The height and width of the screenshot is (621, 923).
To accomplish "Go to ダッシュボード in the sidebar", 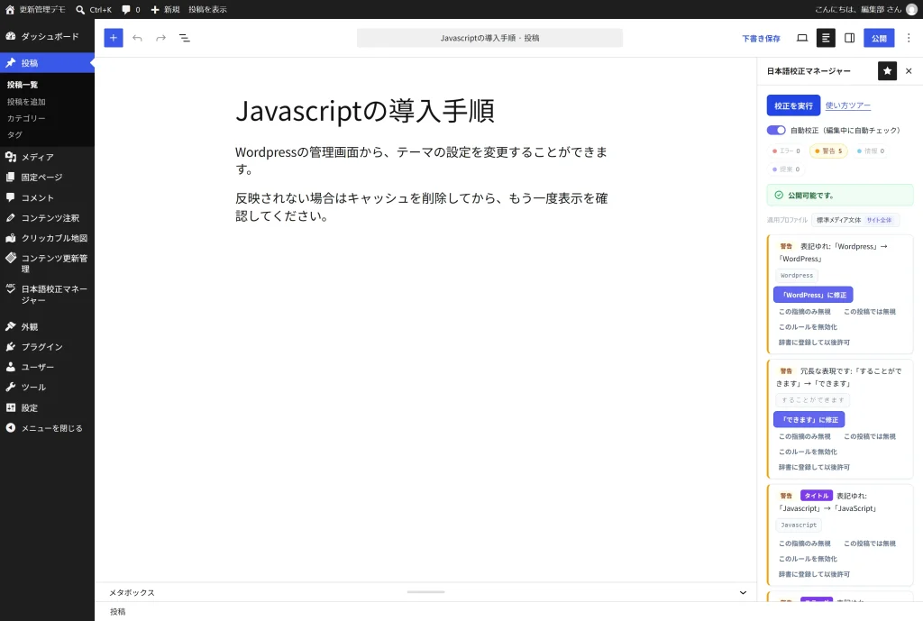I will [47, 36].
